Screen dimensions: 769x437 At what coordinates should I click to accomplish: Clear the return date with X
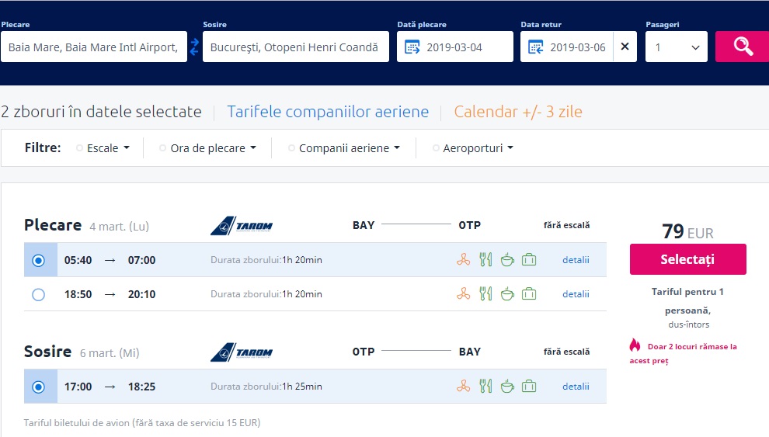[625, 47]
